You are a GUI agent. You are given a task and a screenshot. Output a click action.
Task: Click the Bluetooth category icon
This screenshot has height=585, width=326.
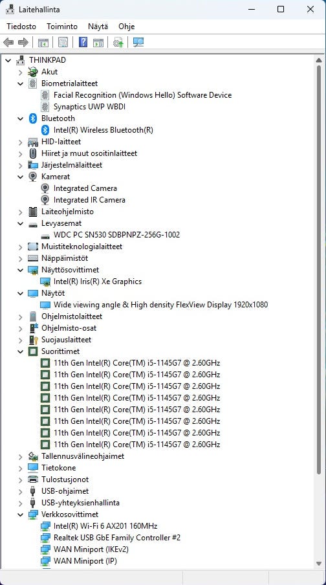click(33, 118)
